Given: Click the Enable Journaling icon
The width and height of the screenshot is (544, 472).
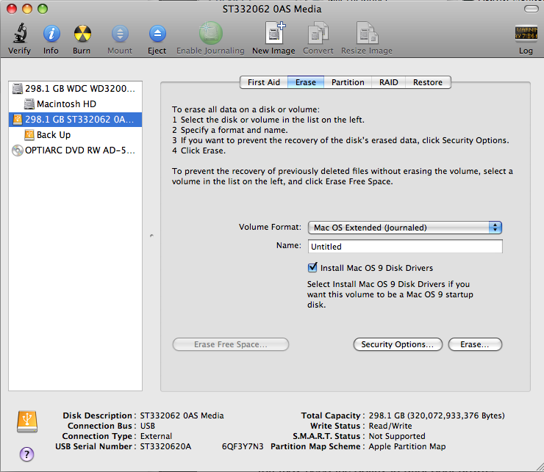Looking at the screenshot, I should 210,33.
